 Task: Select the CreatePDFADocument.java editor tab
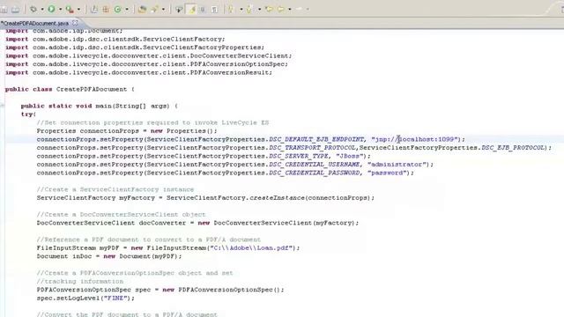click(35, 23)
